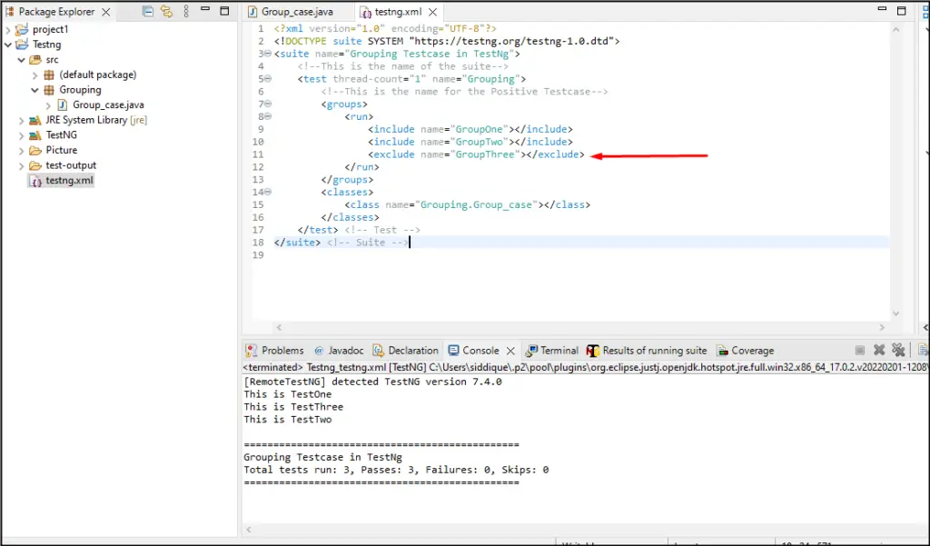
Task: Click the JRE System Library icon
Action: pyautogui.click(x=35, y=120)
